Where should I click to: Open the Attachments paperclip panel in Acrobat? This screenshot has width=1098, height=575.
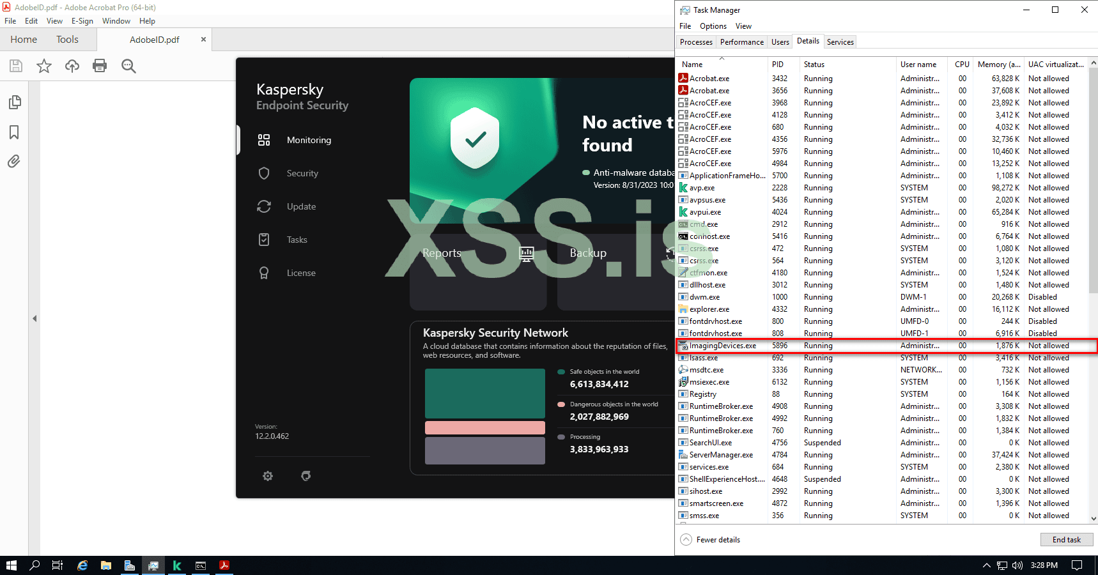[14, 161]
